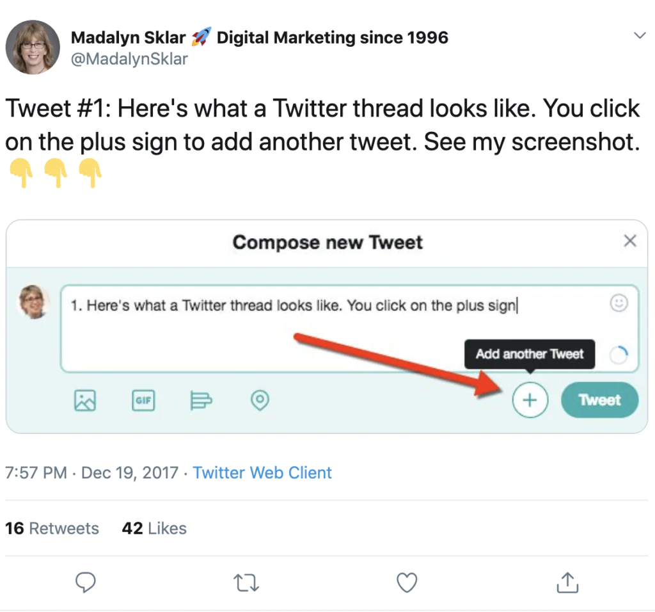Click the reply speech bubble icon
Screen dimensions: 655x612
pos(86,582)
